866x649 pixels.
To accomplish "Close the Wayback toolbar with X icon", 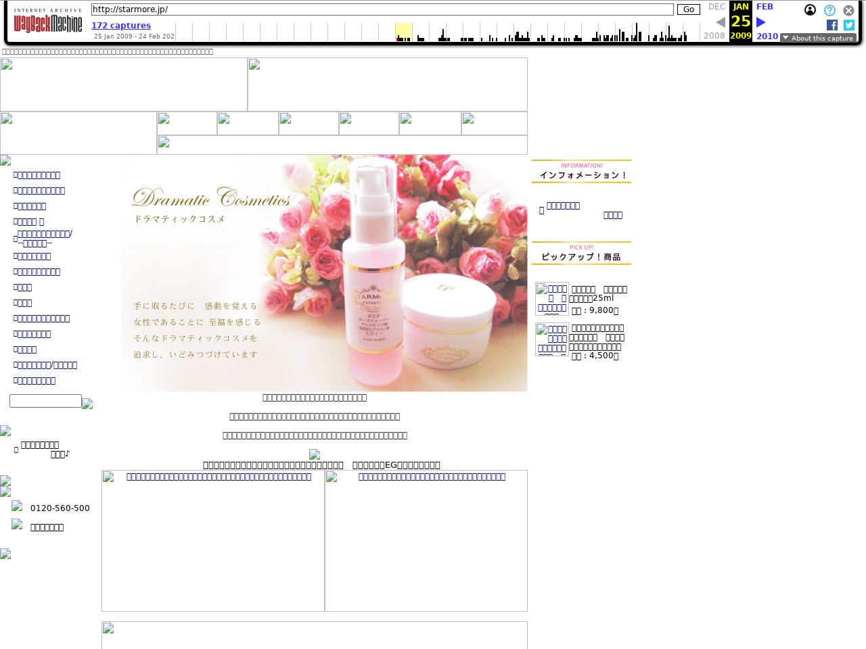I will click(x=848, y=11).
